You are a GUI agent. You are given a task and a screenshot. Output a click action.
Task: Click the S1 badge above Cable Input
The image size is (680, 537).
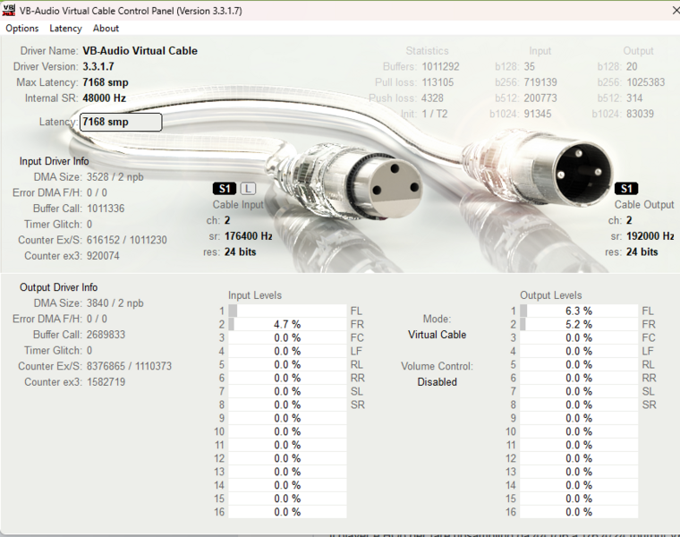[225, 189]
